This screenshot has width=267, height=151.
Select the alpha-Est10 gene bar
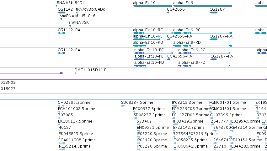click(x=152, y=6)
